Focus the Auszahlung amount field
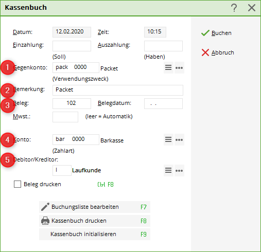This screenshot has width=261, height=252. (x=163, y=46)
